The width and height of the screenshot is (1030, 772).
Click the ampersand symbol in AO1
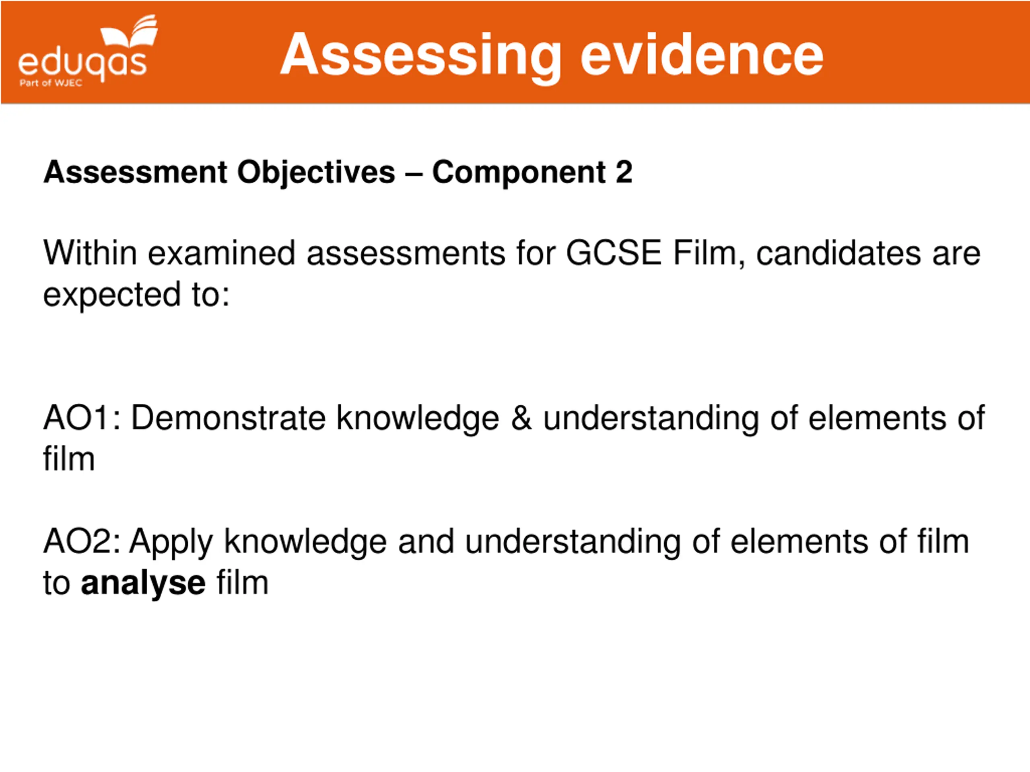[x=521, y=418]
